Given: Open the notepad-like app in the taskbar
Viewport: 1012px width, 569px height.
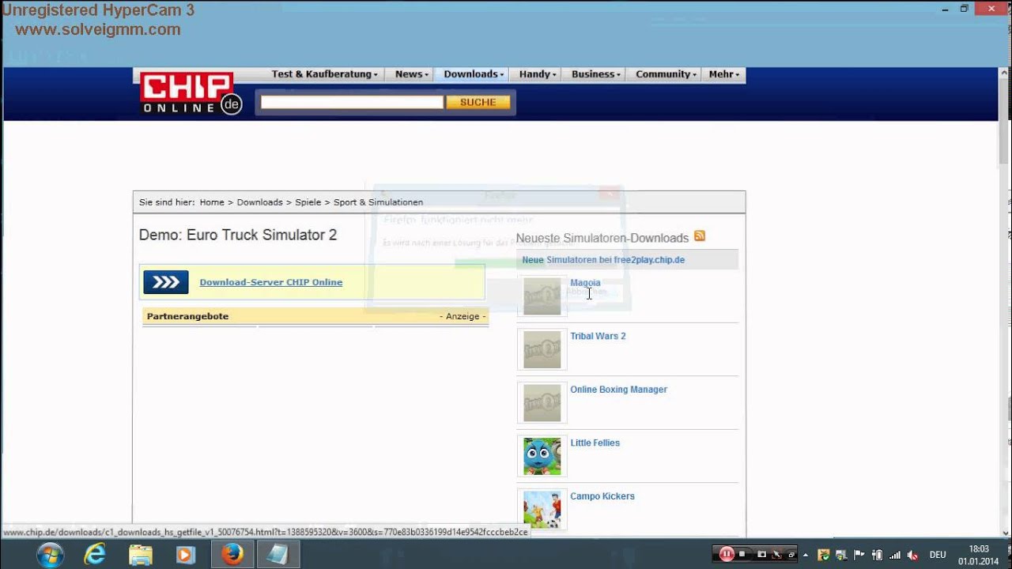Looking at the screenshot, I should [x=278, y=555].
